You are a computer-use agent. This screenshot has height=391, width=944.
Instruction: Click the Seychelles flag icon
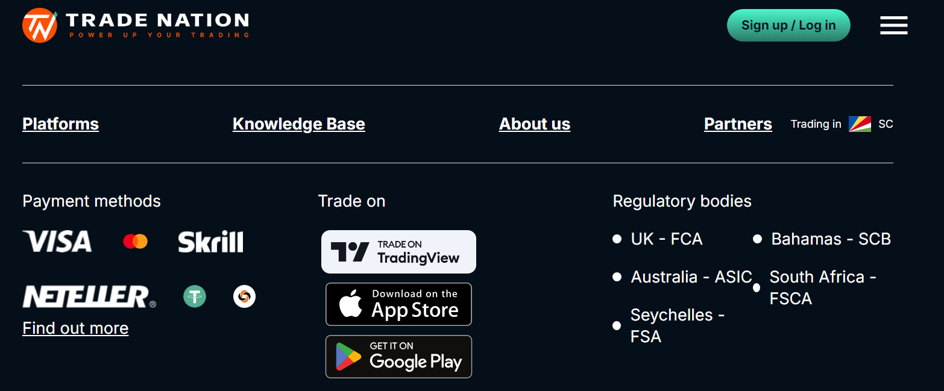pos(860,124)
